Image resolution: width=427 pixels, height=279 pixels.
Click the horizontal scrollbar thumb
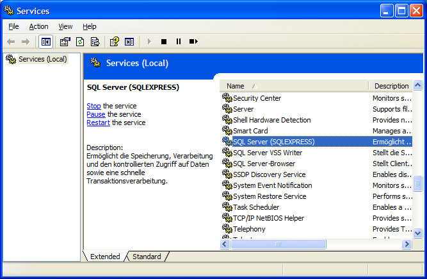[x=278, y=244]
